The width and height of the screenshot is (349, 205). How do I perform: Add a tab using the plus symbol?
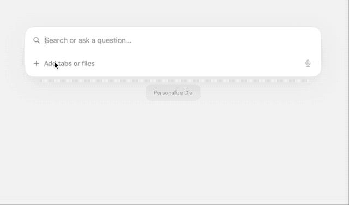click(x=37, y=63)
